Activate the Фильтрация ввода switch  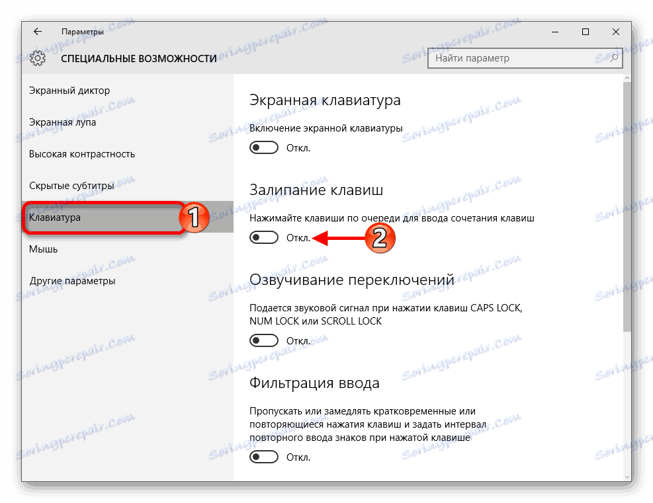tap(264, 456)
